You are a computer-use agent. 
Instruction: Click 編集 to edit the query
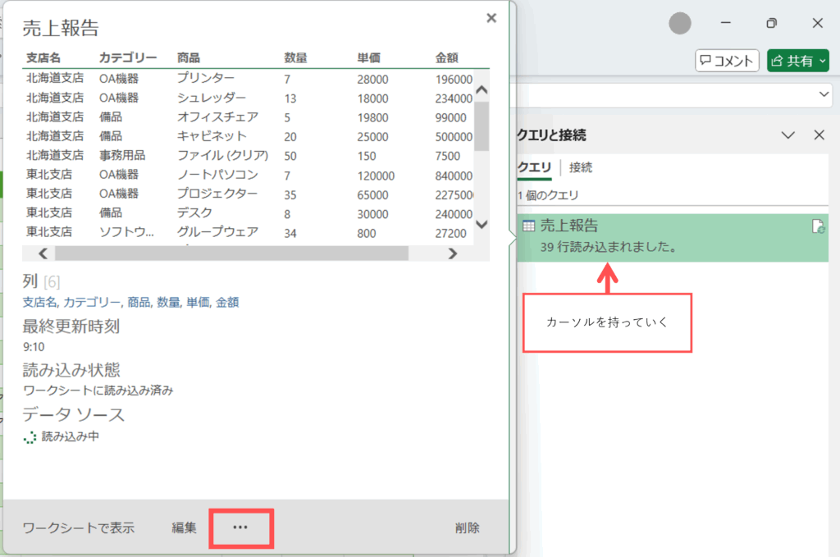[x=185, y=528]
